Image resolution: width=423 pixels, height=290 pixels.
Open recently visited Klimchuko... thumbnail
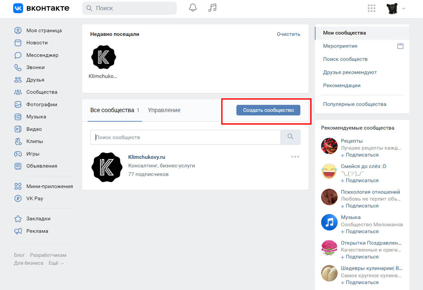click(104, 57)
